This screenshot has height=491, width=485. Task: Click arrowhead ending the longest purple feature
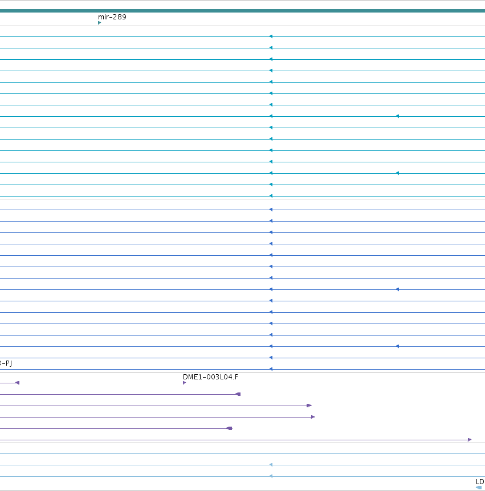click(470, 440)
